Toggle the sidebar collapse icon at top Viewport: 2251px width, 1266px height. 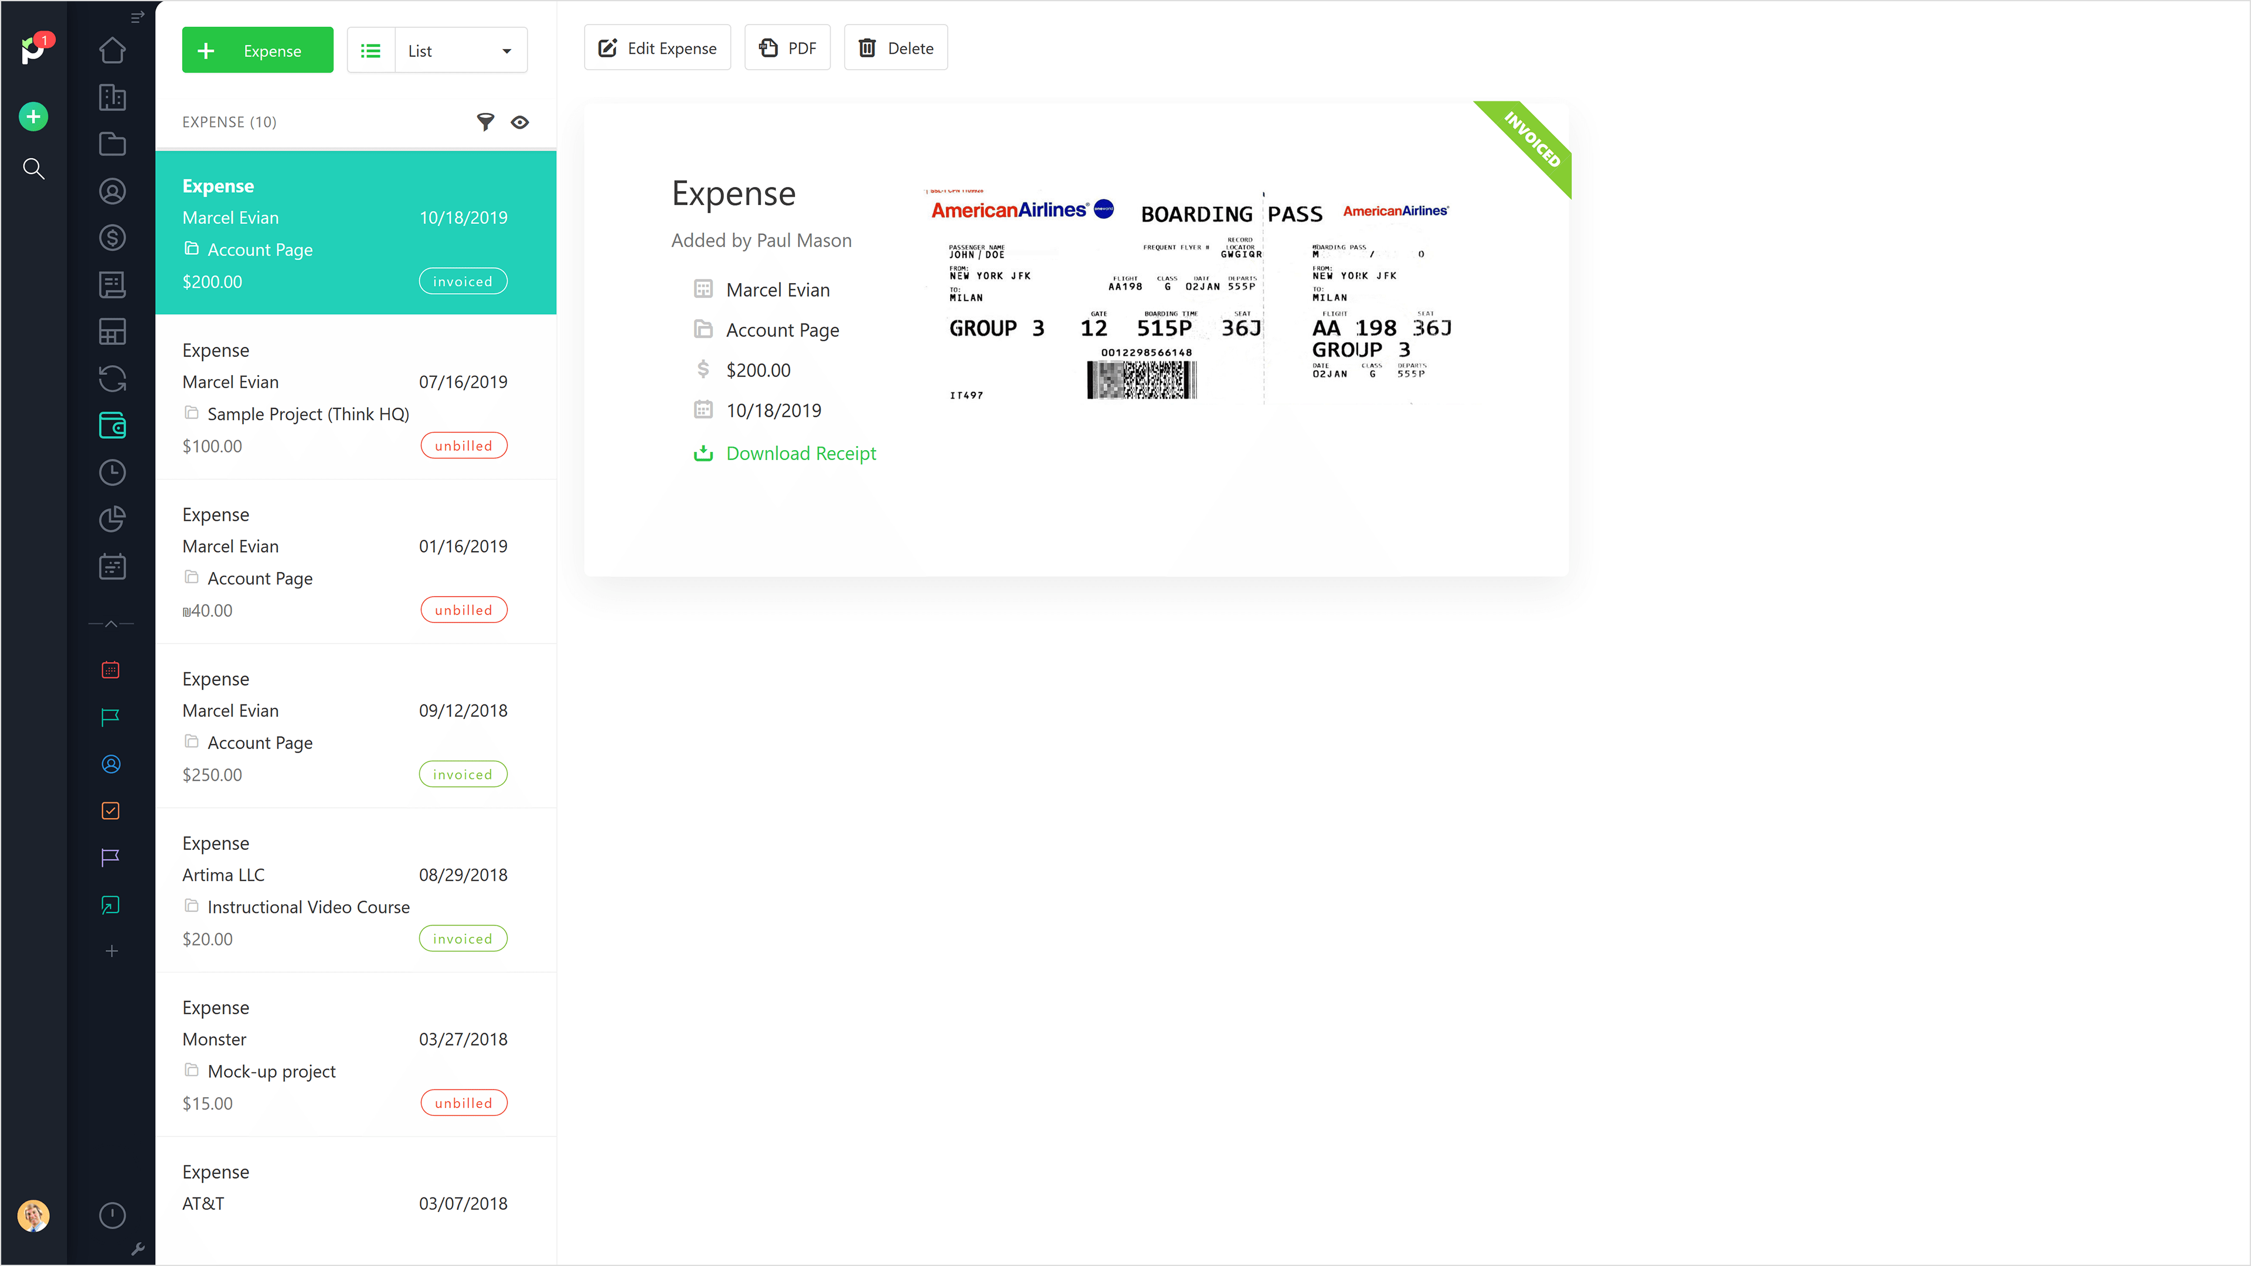tap(137, 16)
